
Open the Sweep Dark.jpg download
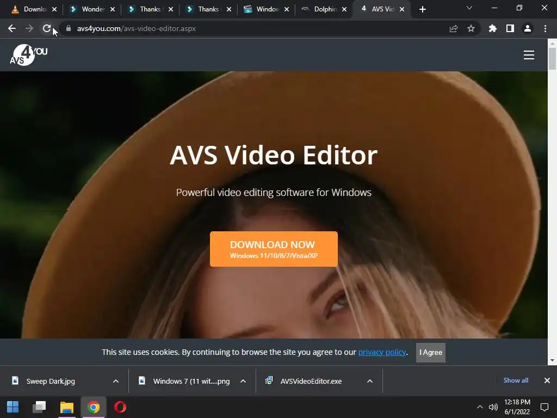(x=51, y=381)
